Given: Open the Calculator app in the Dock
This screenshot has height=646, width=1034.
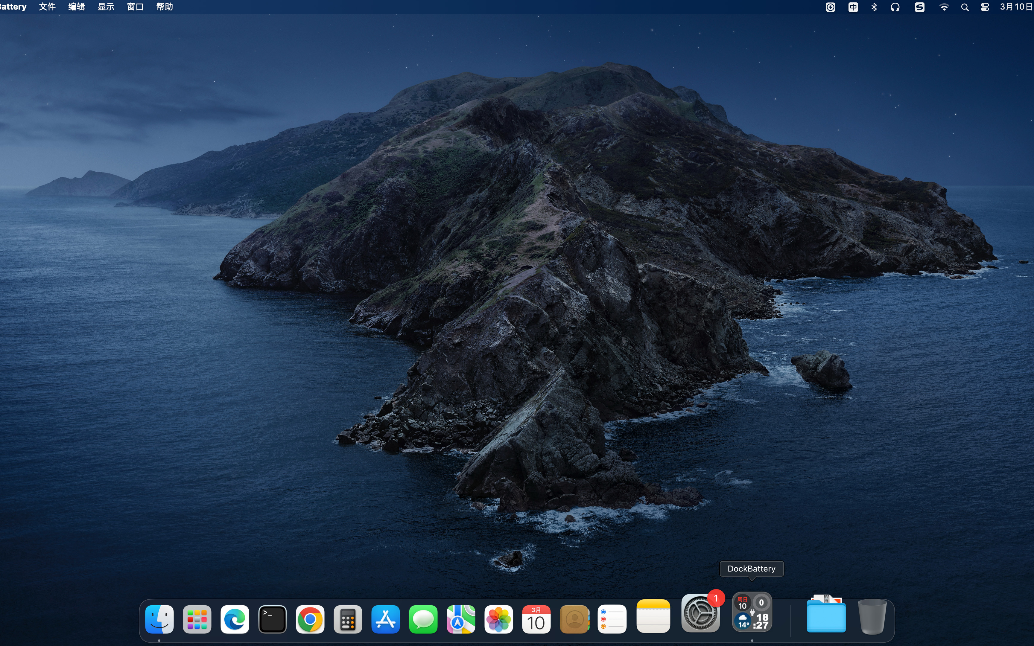Looking at the screenshot, I should click(x=348, y=619).
